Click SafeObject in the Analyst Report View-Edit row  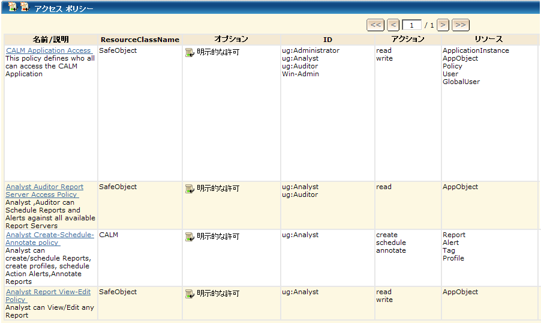coord(118,292)
